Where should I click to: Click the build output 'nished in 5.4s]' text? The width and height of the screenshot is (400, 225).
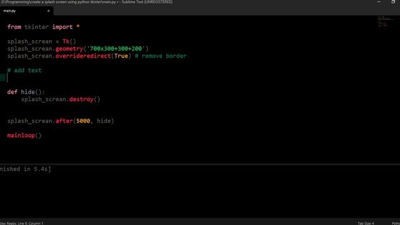[26, 169]
